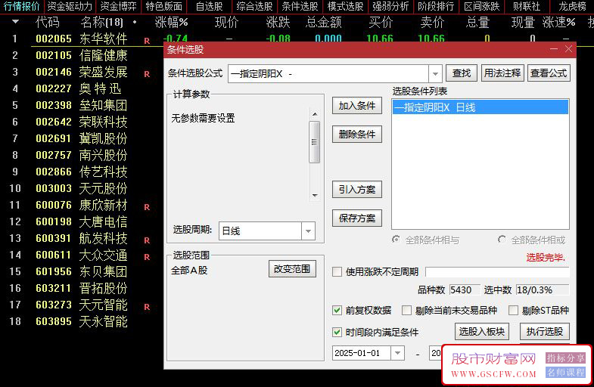Open the 选股周期 日线 dropdown
The height and width of the screenshot is (387, 594).
(309, 231)
